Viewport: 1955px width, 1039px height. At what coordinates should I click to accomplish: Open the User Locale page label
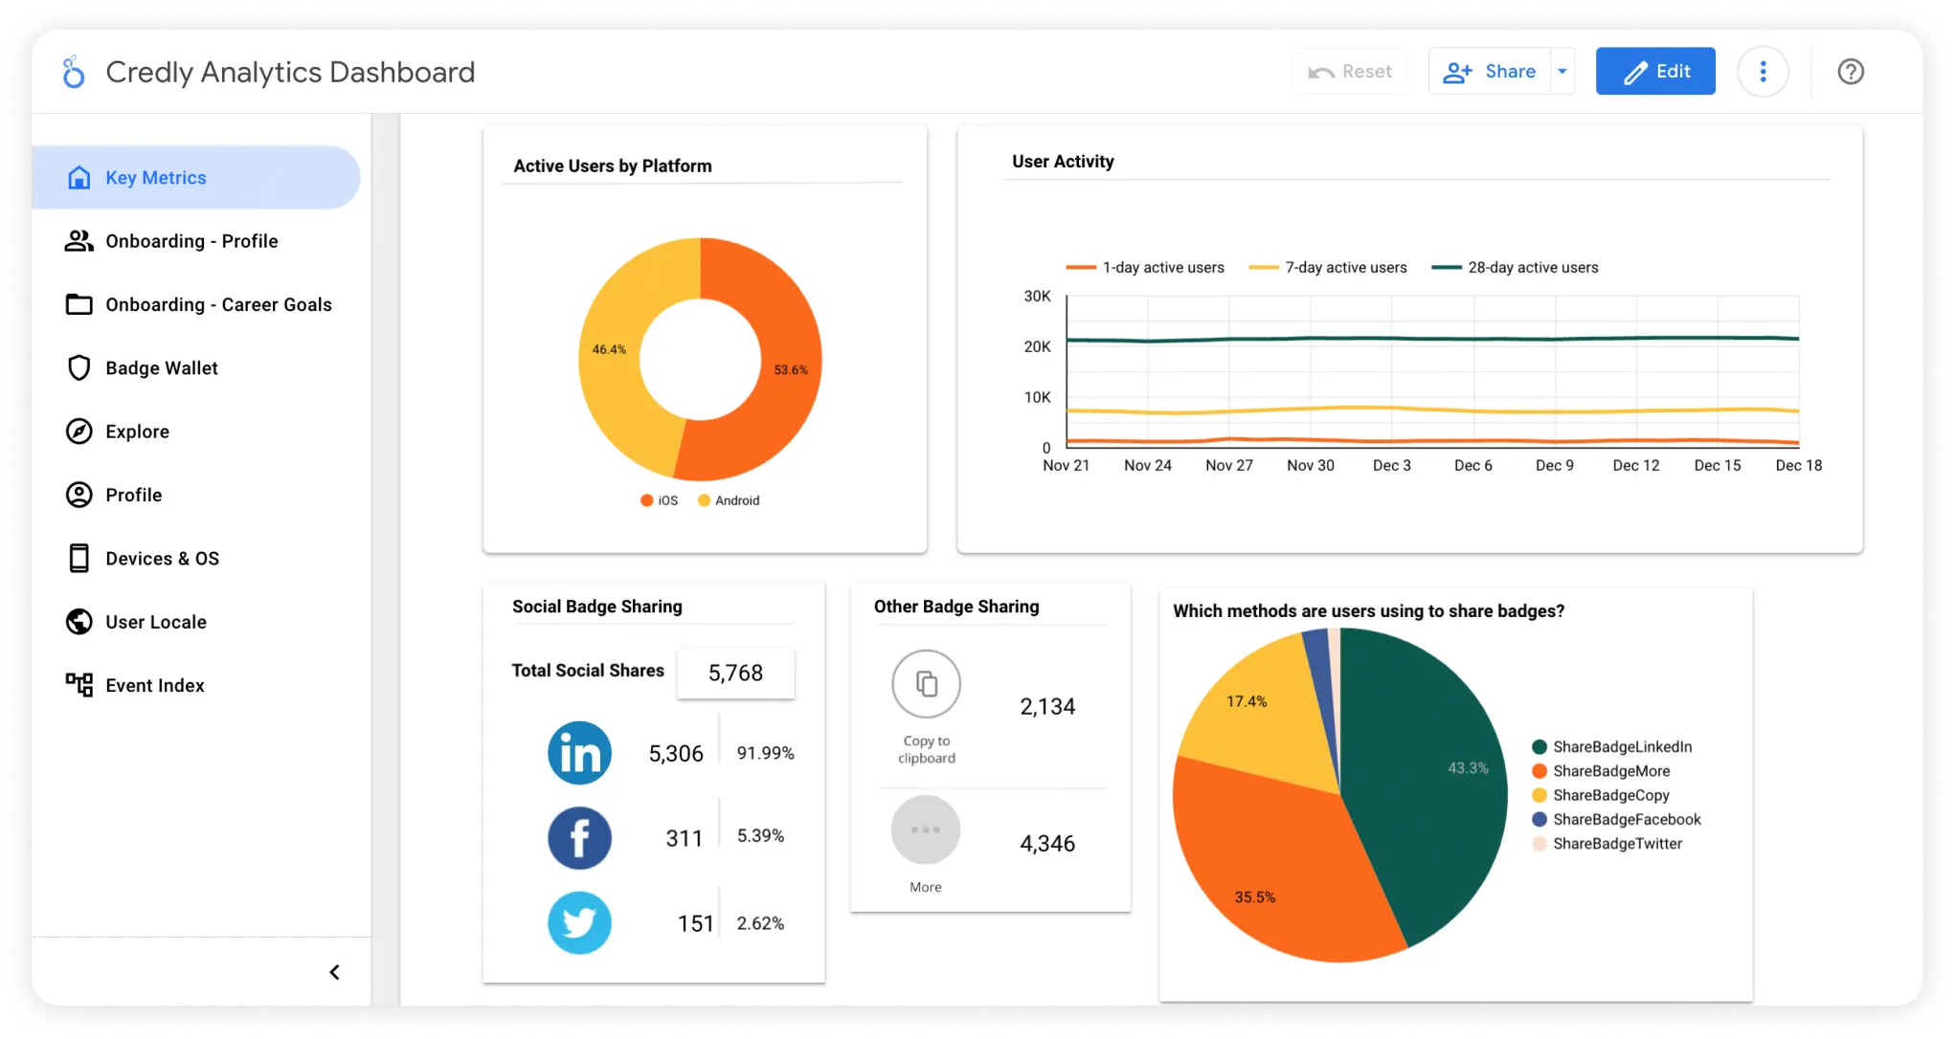point(156,622)
